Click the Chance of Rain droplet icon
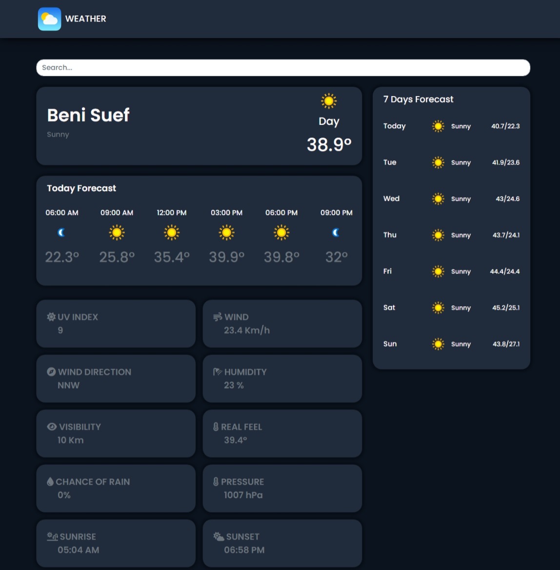The width and height of the screenshot is (560, 570). tap(50, 482)
